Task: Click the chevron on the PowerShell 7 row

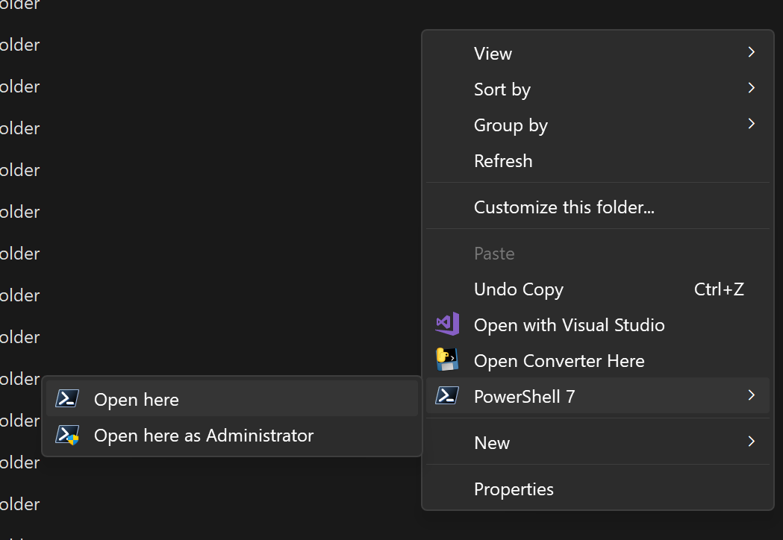Action: [x=752, y=395]
